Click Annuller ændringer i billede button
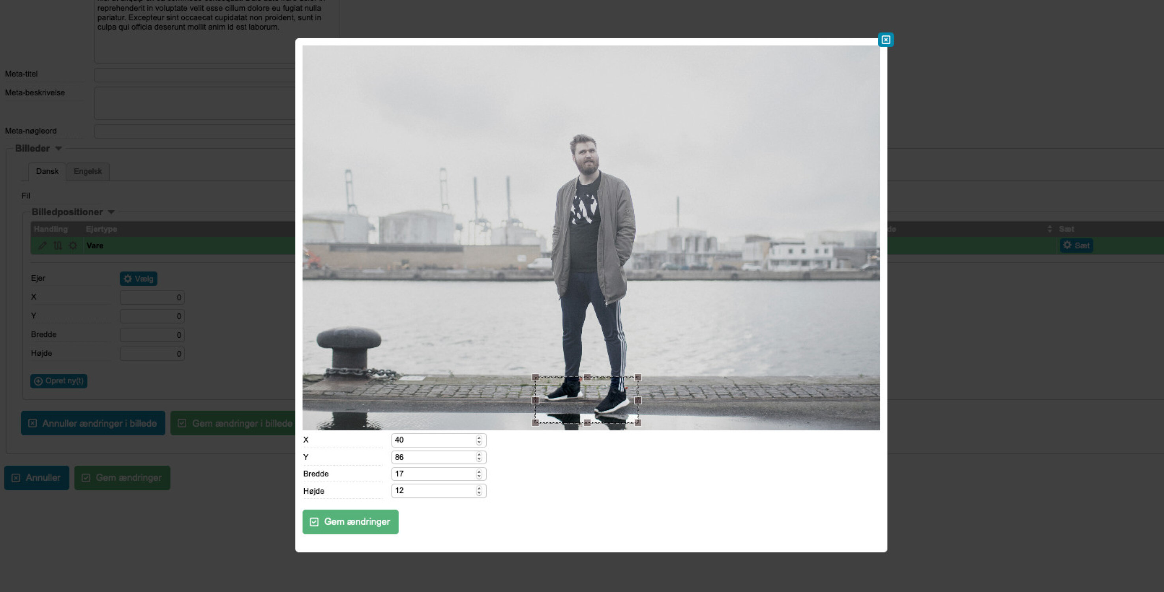Viewport: 1164px width, 592px height. pyautogui.click(x=93, y=423)
